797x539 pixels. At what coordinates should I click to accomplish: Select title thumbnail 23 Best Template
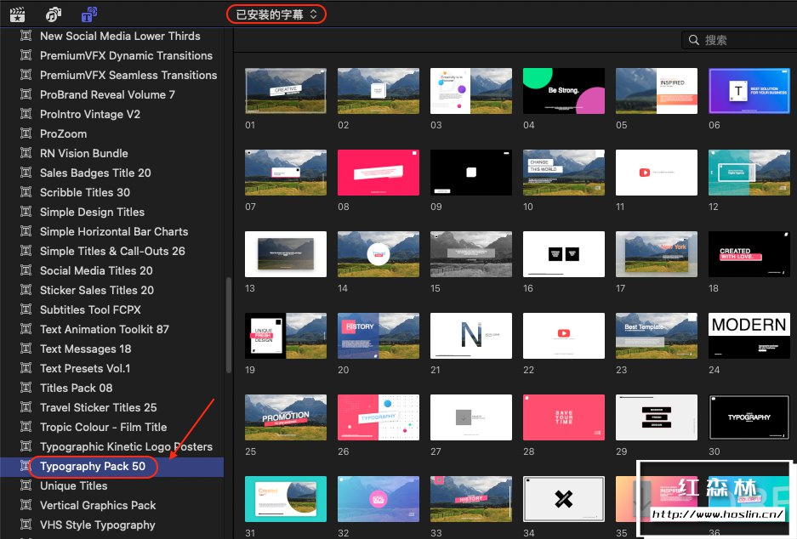(x=657, y=336)
